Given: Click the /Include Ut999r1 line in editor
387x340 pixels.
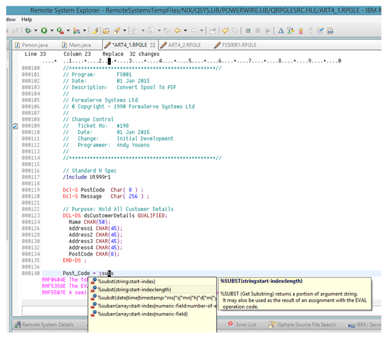Looking at the screenshot, I should 86,177.
